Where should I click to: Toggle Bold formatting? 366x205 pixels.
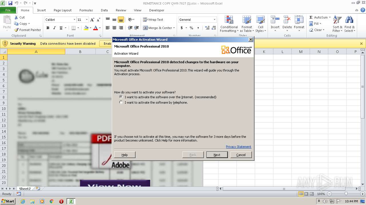pos(48,28)
